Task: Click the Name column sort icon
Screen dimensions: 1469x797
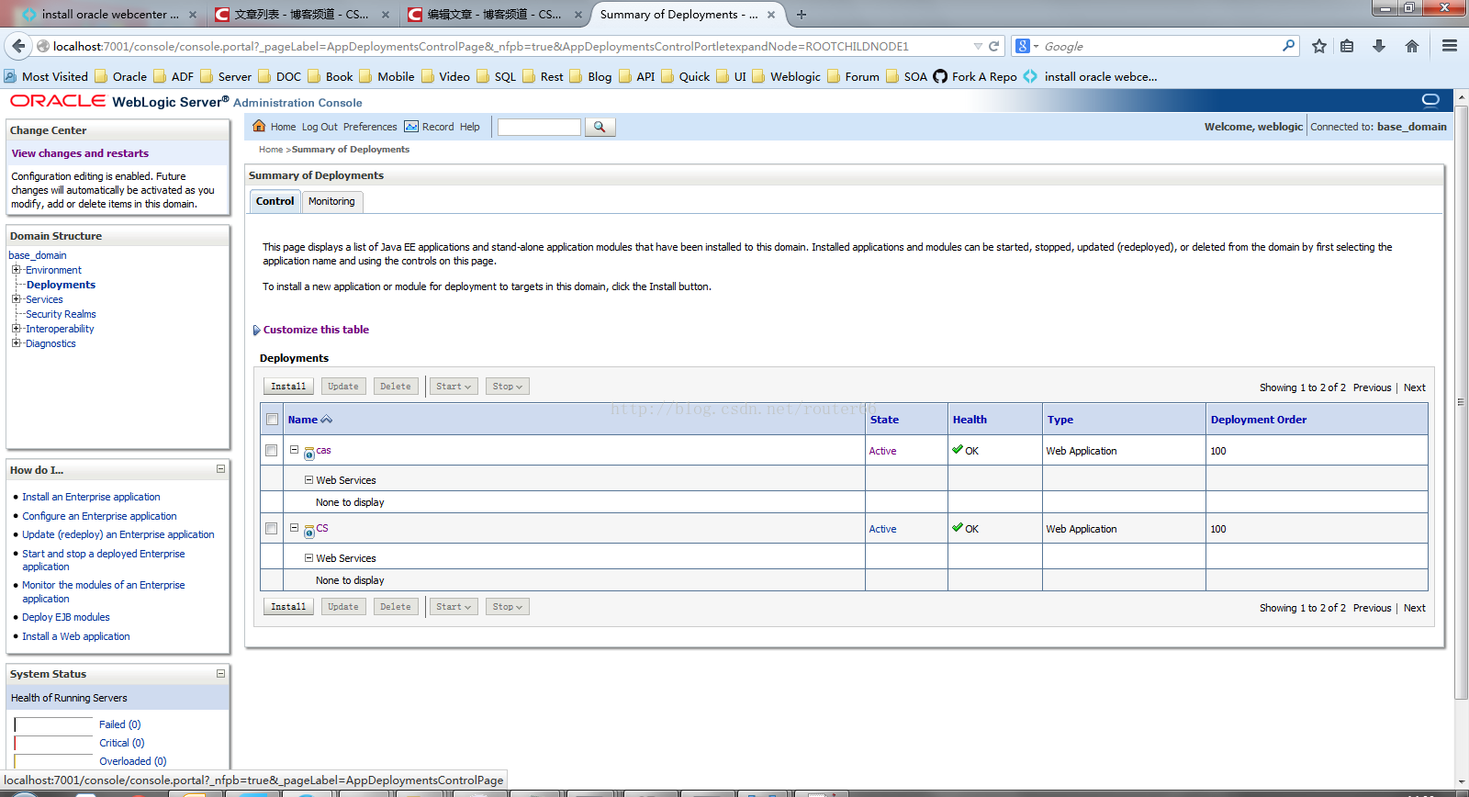Action: pyautogui.click(x=326, y=420)
